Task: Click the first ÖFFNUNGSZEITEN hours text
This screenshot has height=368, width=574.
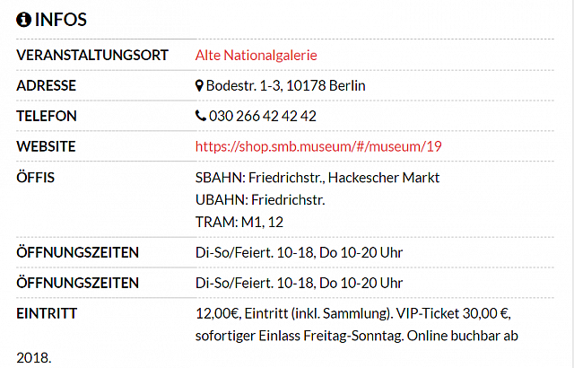Action: (x=299, y=252)
